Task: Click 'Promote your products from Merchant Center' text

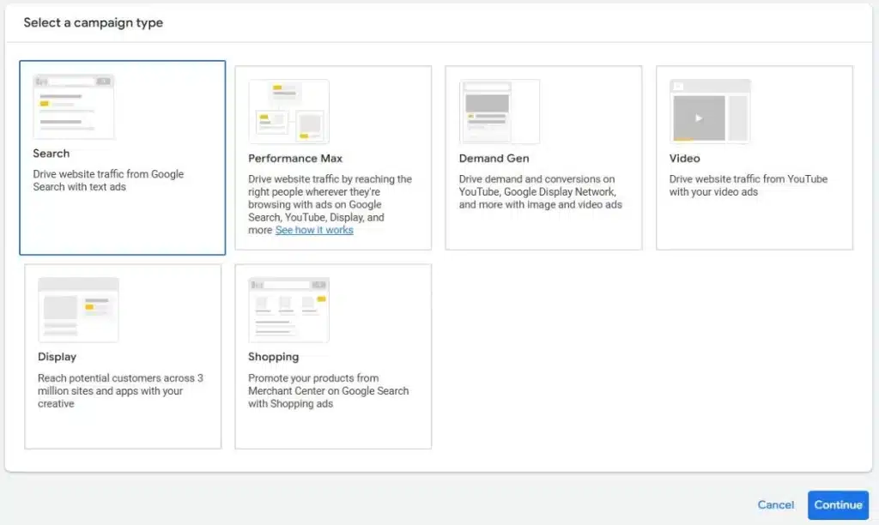Action: click(x=329, y=390)
